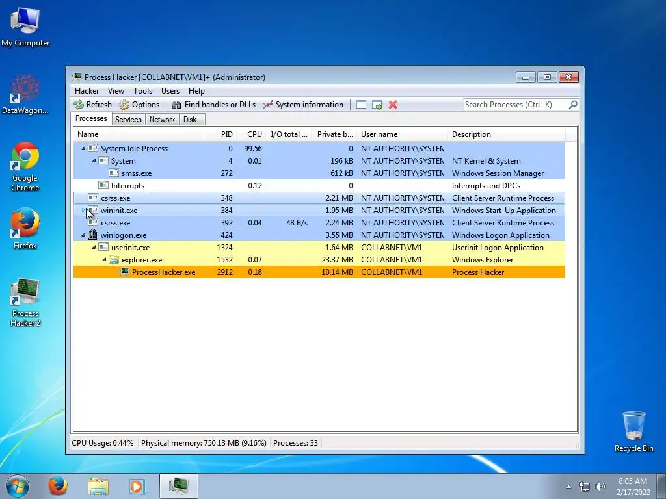
Task: Sort by the Name column header
Action: point(139,134)
